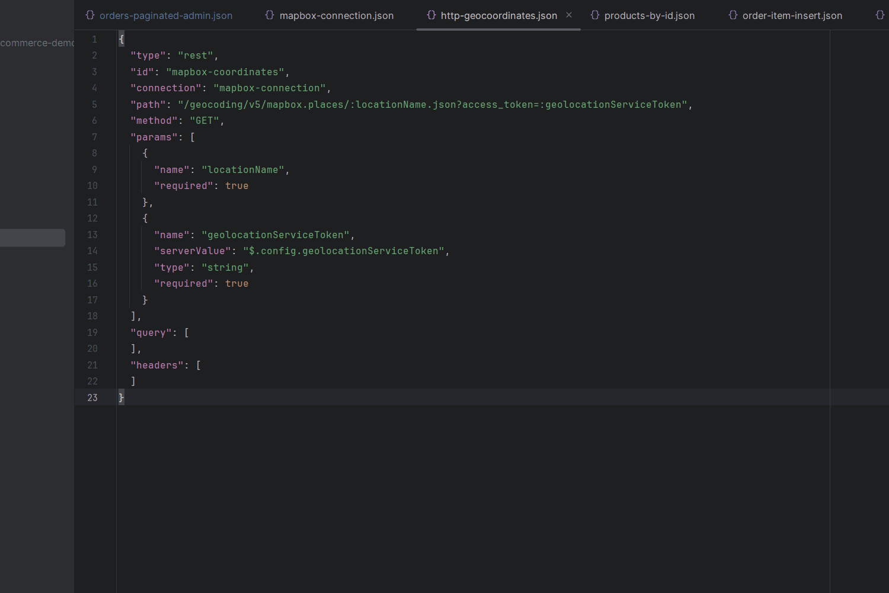Click the products-by-id.json file icon
This screenshot has width=889, height=593.
click(595, 15)
